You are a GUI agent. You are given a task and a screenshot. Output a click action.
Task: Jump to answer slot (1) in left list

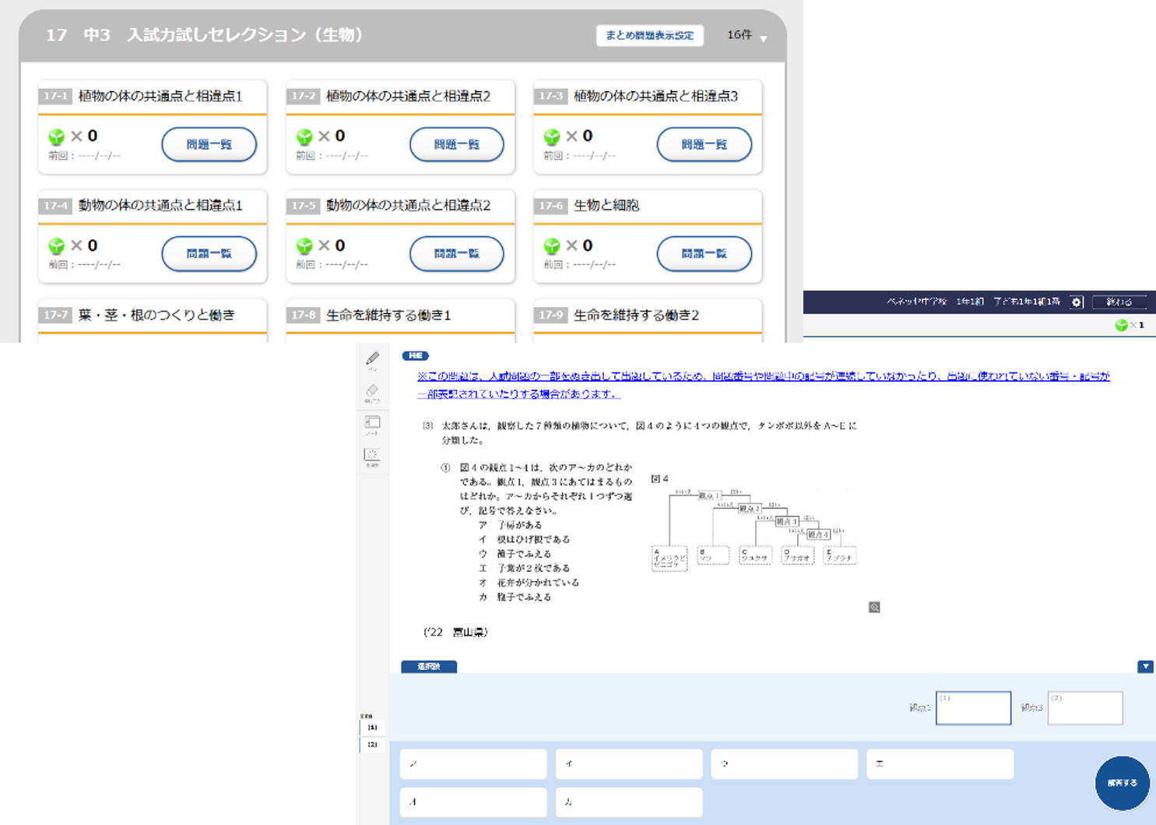tap(372, 727)
